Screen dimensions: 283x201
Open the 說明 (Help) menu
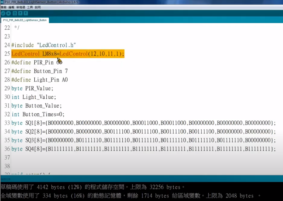pyautogui.click(x=38, y=7)
